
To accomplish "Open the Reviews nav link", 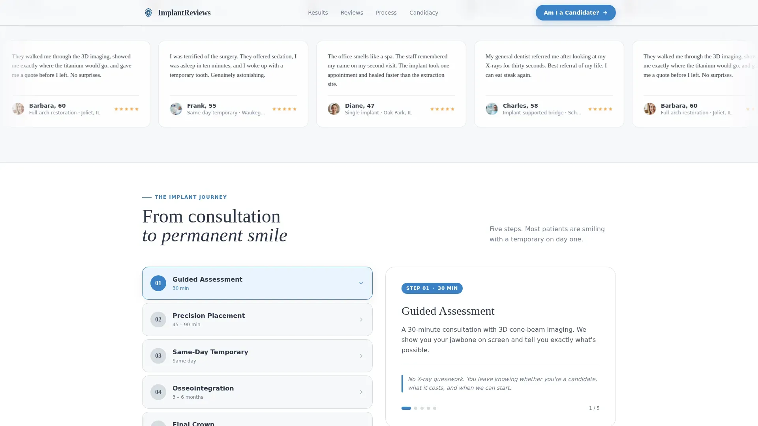I will 352,13.
